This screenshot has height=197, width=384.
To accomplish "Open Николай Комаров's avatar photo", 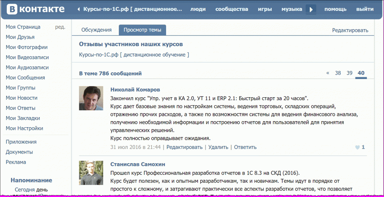I will point(91,98).
